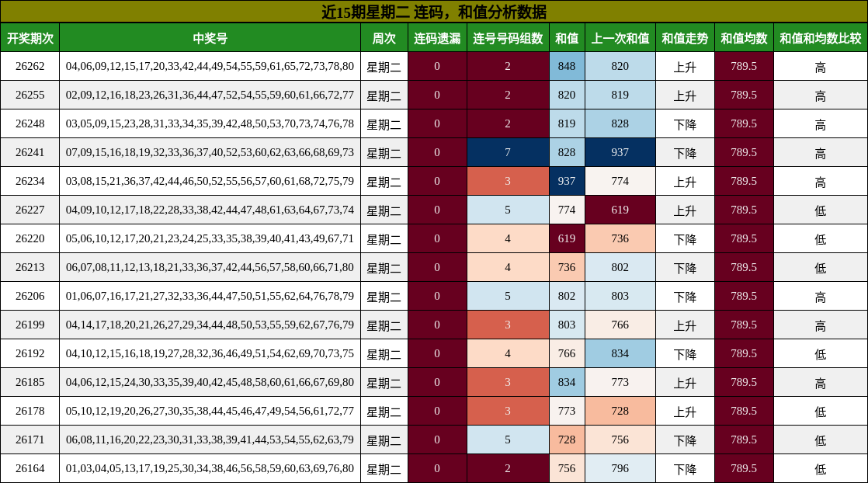The height and width of the screenshot is (483, 868).
Task: Click comparison 低 in row 26227
Action: (821, 210)
